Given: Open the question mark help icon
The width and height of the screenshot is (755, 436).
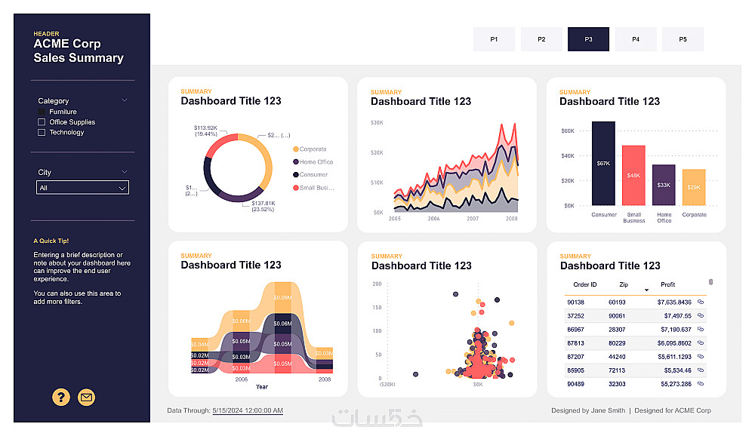Looking at the screenshot, I should (60, 397).
